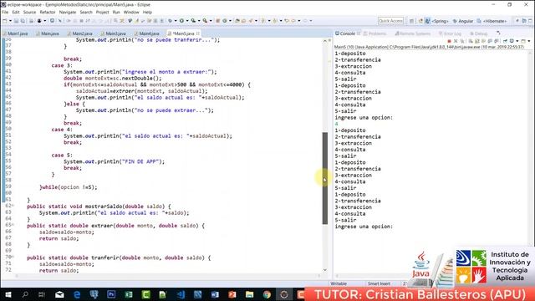Image resolution: width=535 pixels, height=301 pixels.
Task: Click the New Java Class icon
Action: pos(225,21)
